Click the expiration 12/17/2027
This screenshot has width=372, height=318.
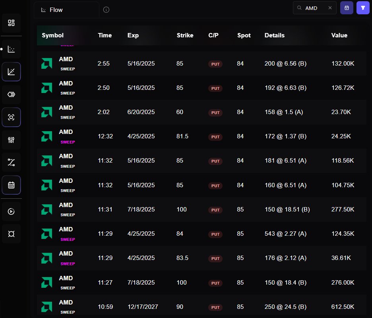pos(143,306)
